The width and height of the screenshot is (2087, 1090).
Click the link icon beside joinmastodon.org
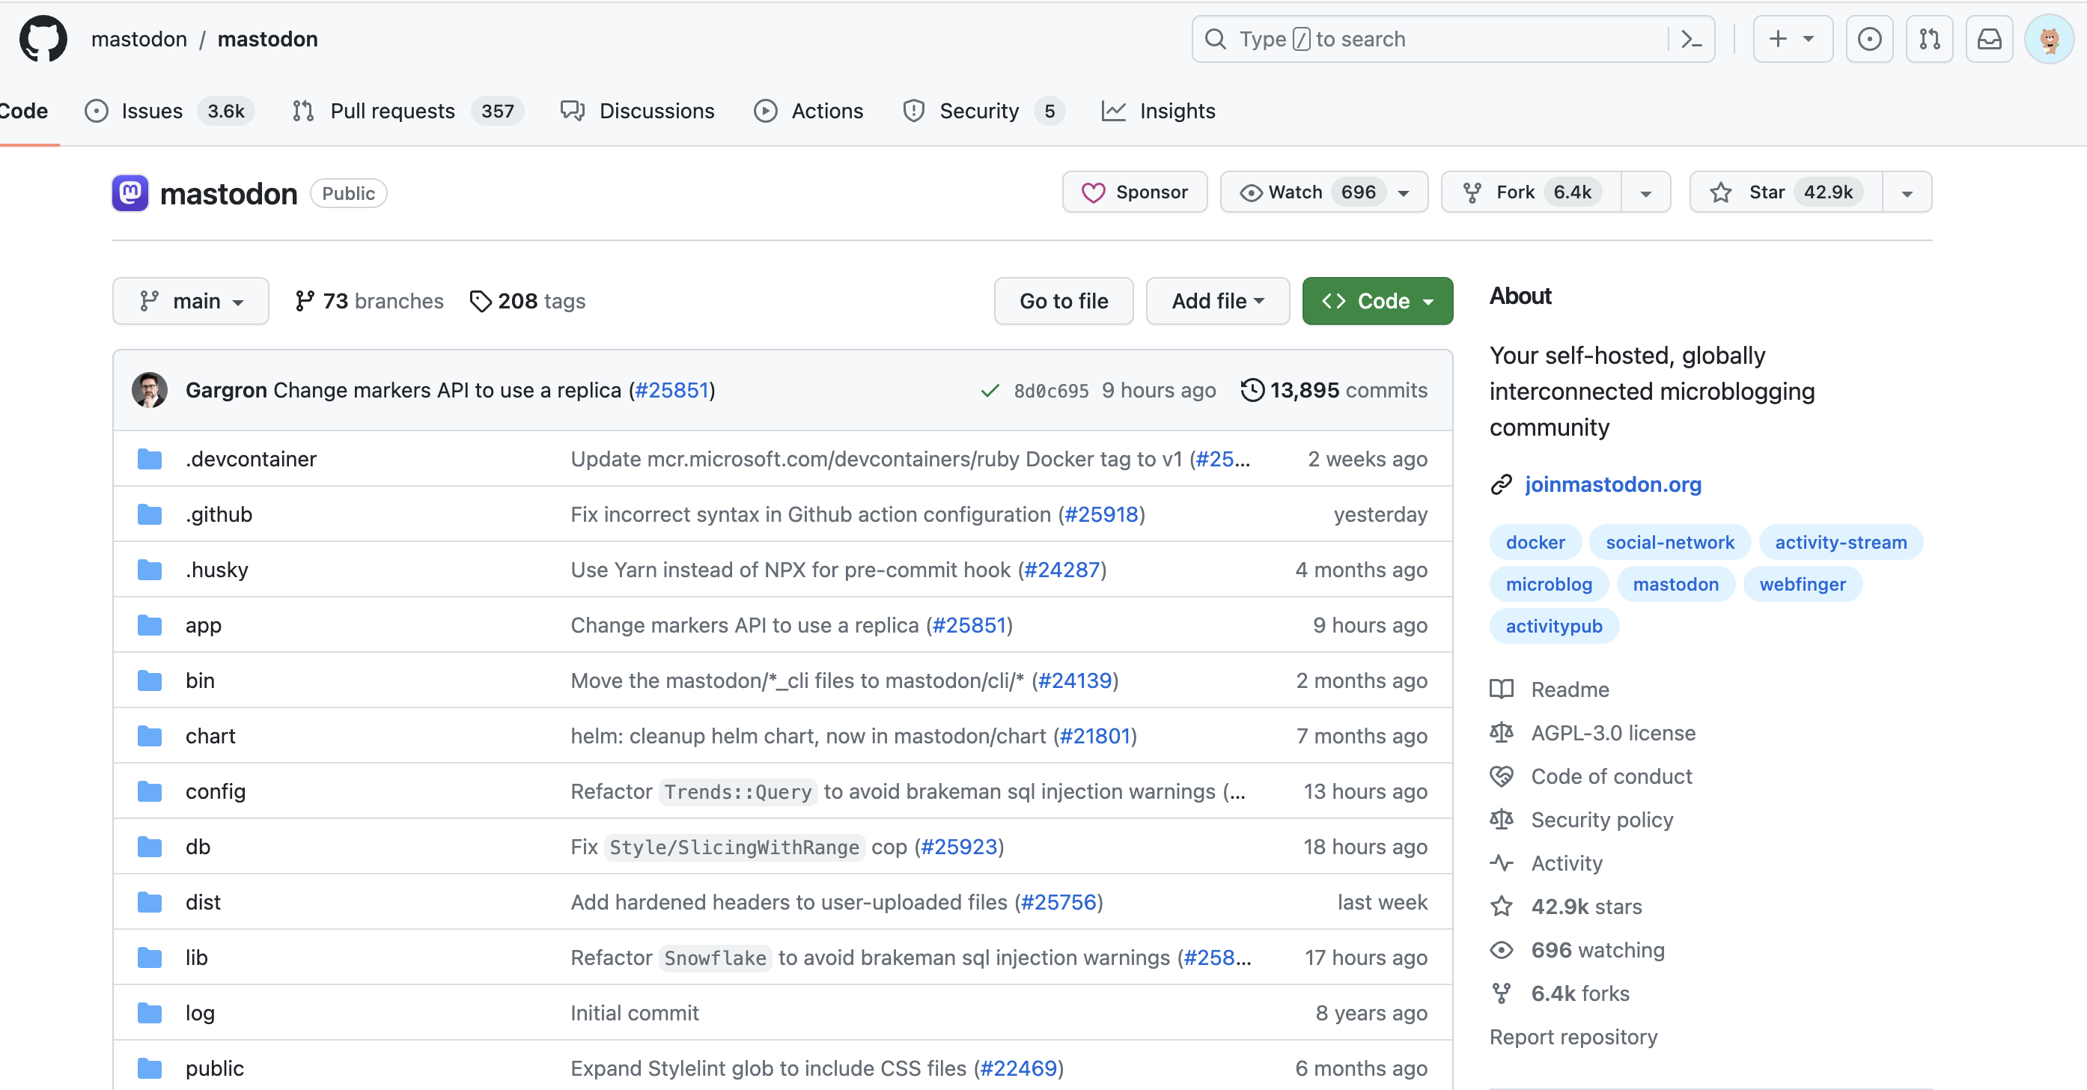1501,484
